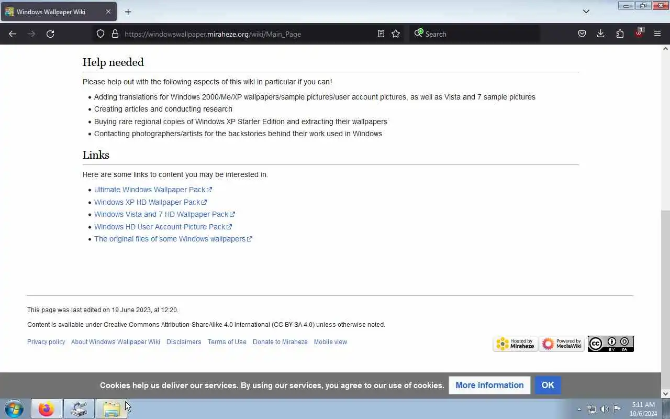
Task: Open Windows Explorer from the taskbar
Action: point(111,409)
